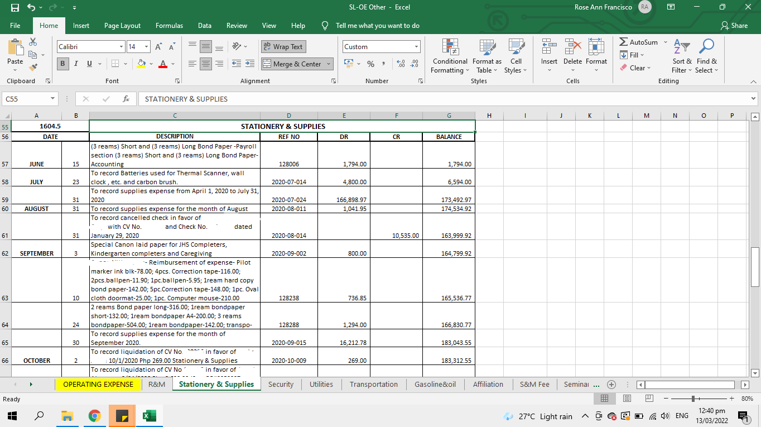Image resolution: width=761 pixels, height=427 pixels.
Task: Open Conditional Formatting menu
Action: point(450,56)
